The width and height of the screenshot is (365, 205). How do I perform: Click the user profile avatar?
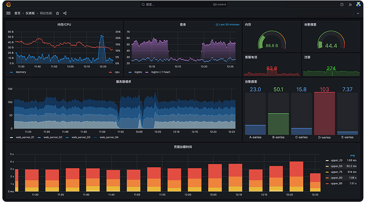358,4
